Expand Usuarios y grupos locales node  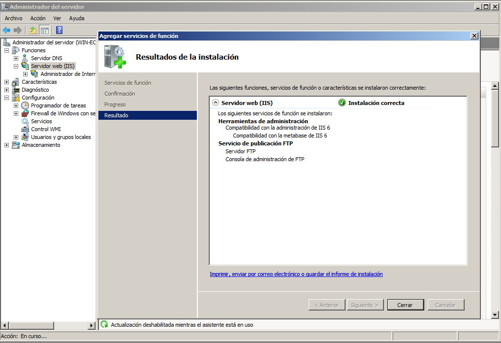point(16,137)
